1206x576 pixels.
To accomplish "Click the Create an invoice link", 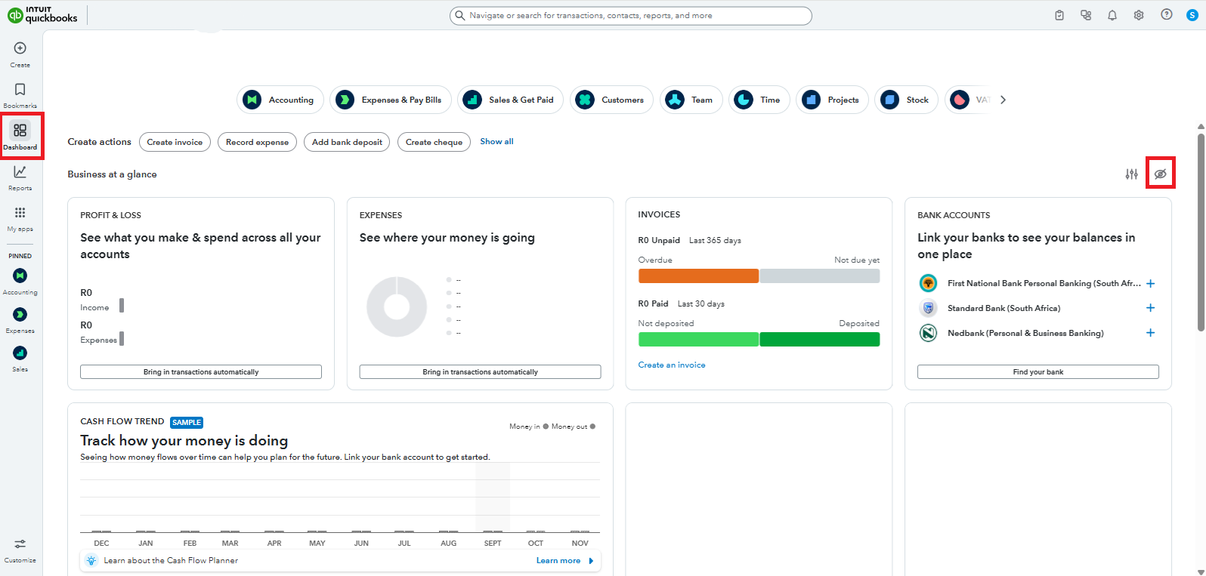I will [672, 365].
